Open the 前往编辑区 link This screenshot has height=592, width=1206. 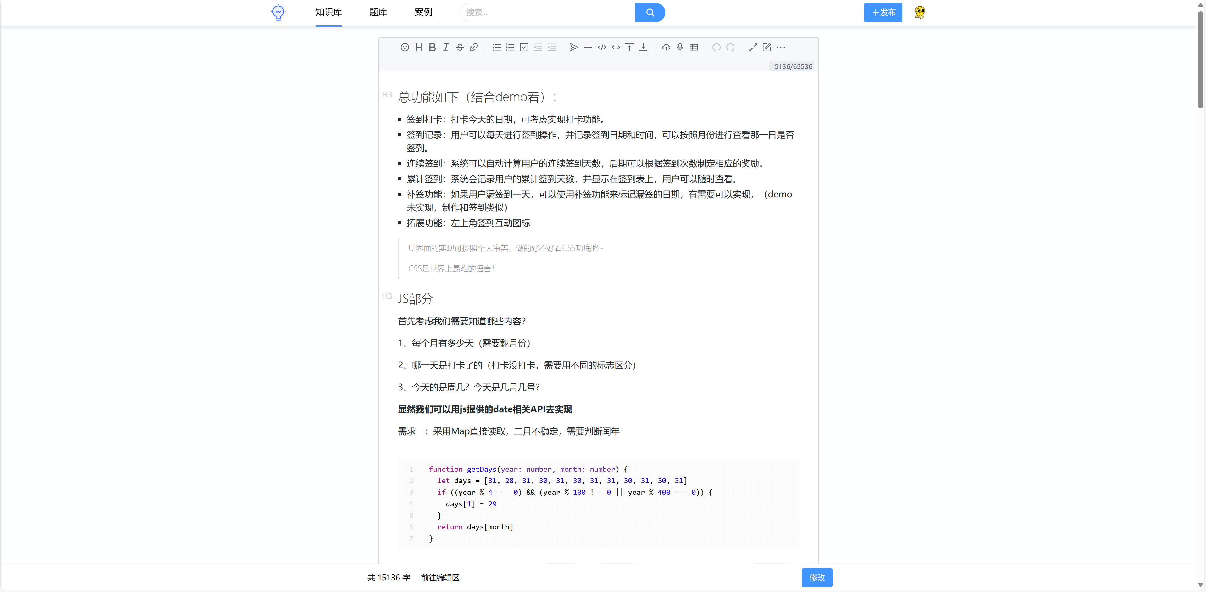tap(440, 578)
